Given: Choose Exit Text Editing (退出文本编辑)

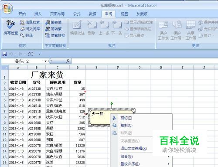Looking at the screenshot, I should point(133,148).
